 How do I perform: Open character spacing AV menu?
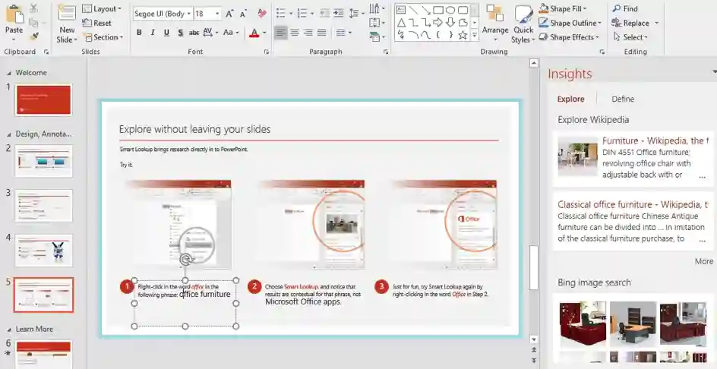tap(210, 33)
